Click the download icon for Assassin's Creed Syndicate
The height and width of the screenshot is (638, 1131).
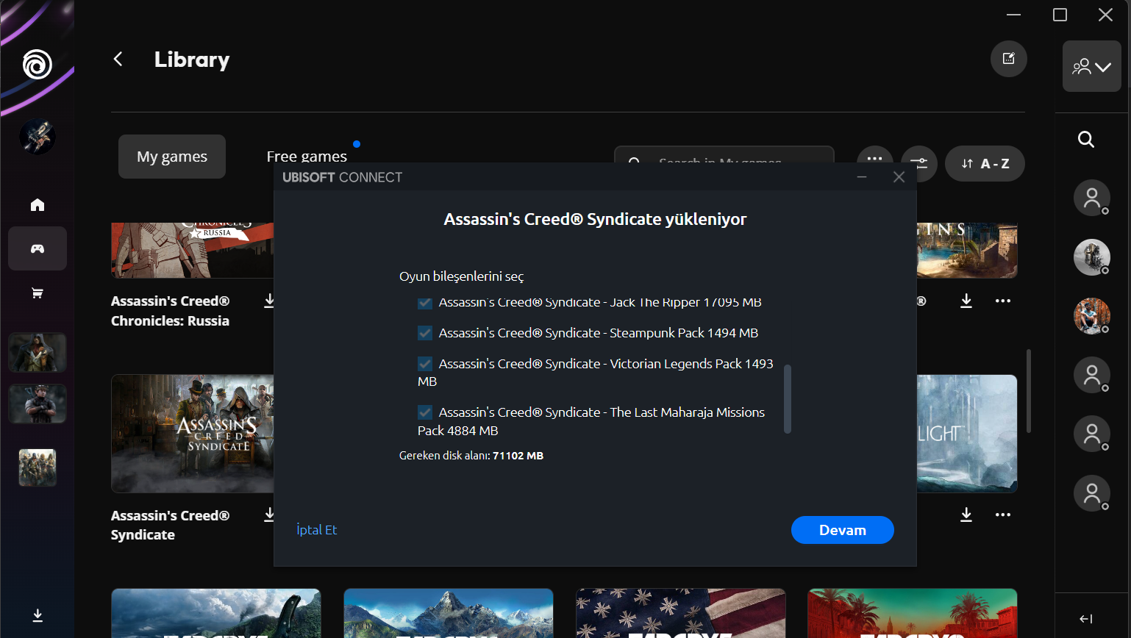[270, 515]
